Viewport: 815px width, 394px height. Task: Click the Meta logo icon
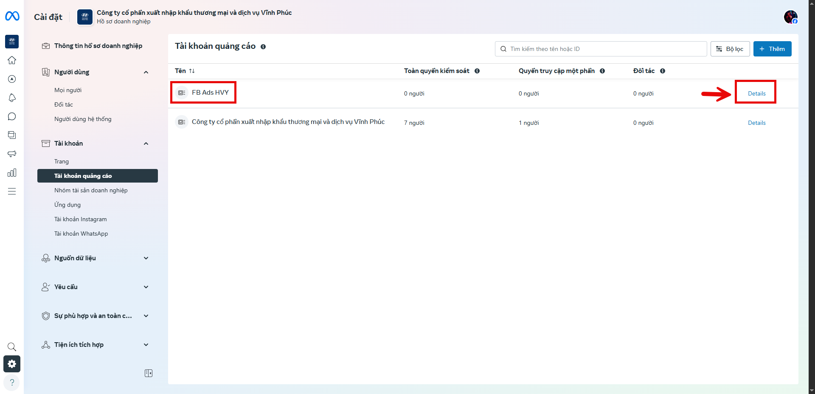pos(12,16)
